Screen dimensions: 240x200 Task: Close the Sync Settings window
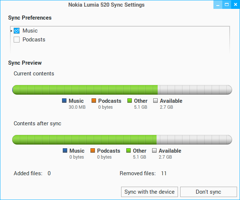pyautogui.click(x=236, y=4)
